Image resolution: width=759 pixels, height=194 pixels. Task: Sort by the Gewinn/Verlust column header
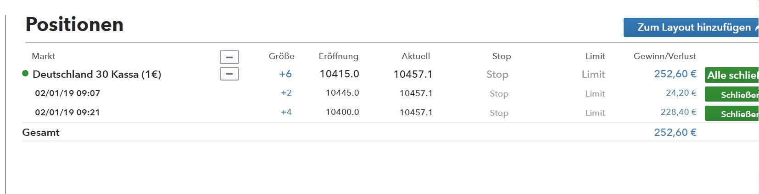pos(664,56)
